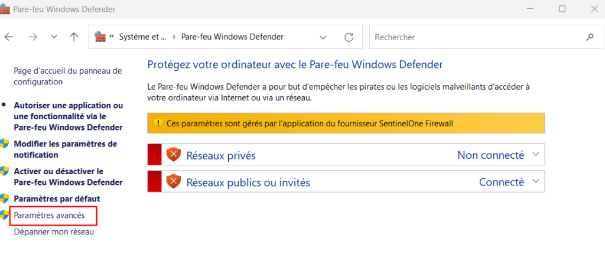Click the forward navigation arrow
Viewport: 605px width, 261px height.
33,37
